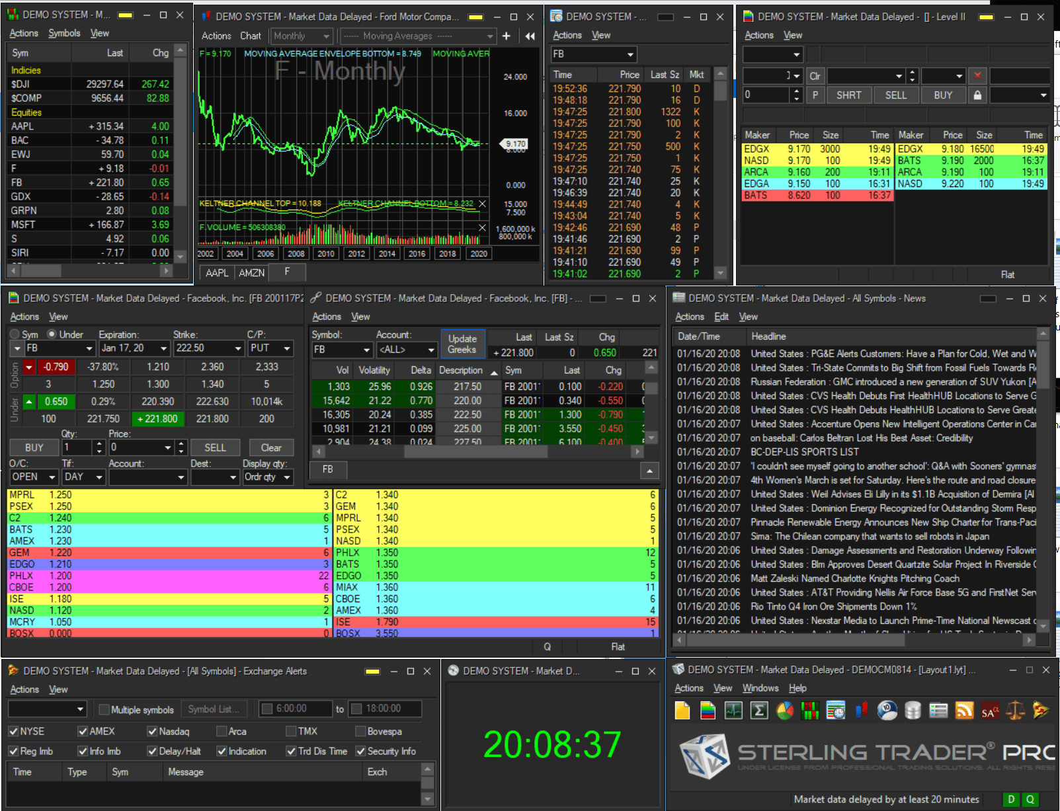Select the Under radio button

[x=52, y=334]
